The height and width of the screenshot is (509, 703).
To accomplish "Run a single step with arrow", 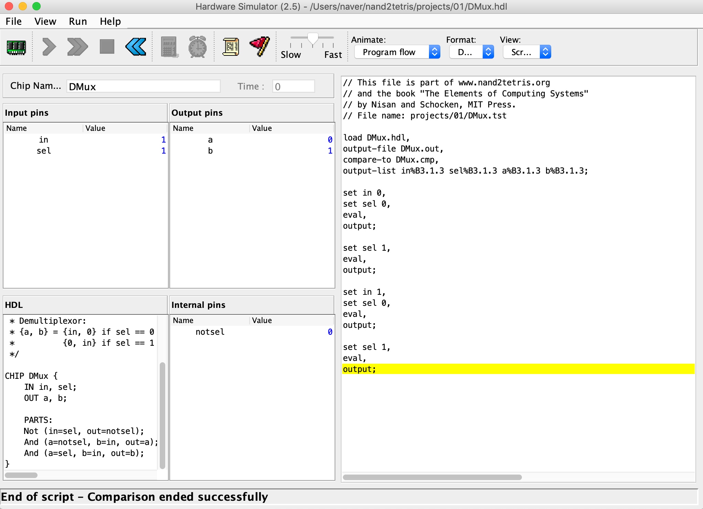I will tap(49, 47).
